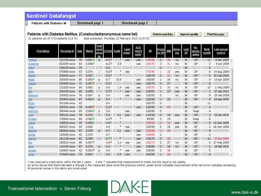This screenshot has width=261, height=196.
Task: Open patient Torben's record link
Action: click(32, 60)
